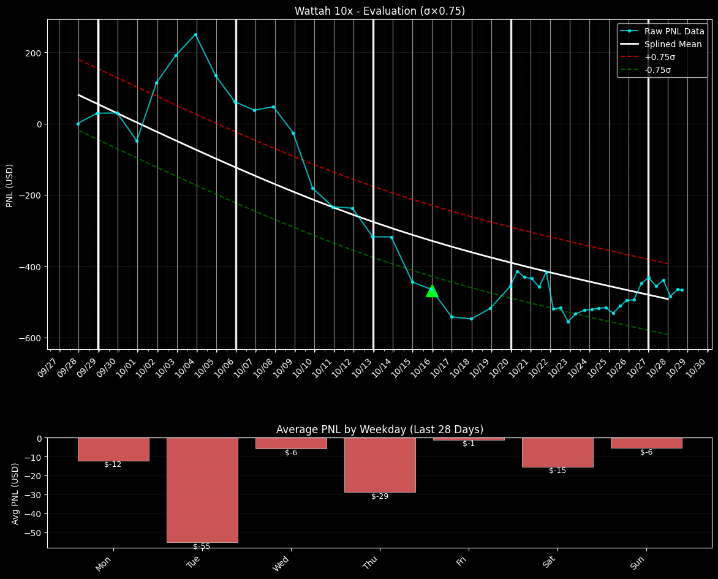Click the Sun label on the weekday axis
The image size is (718, 579).
click(637, 562)
